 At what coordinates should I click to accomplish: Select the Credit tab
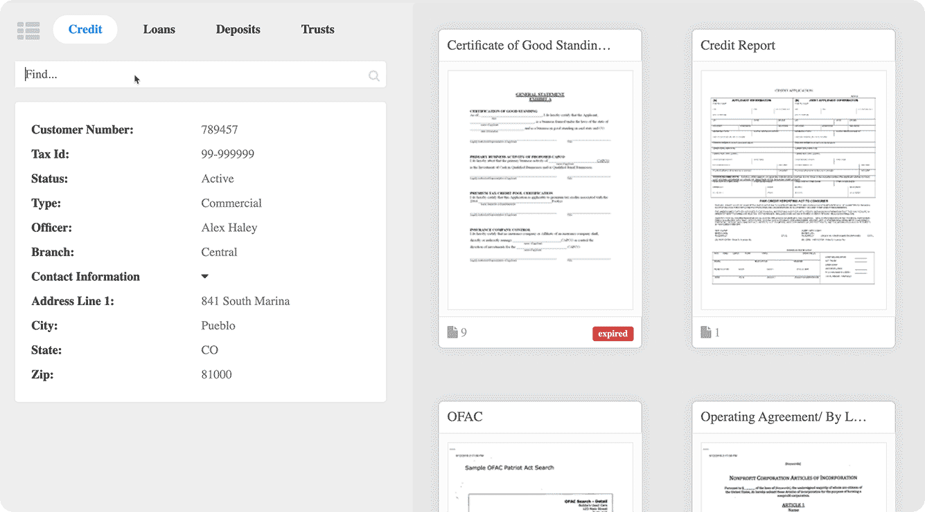point(85,29)
